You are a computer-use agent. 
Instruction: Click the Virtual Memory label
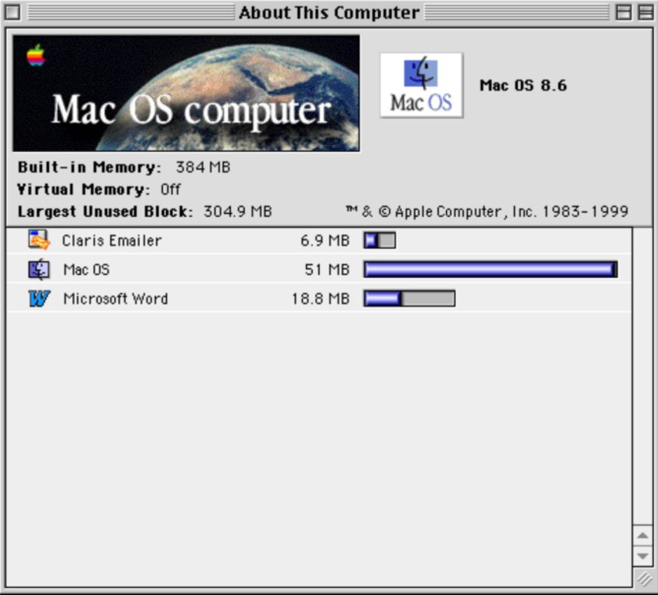[83, 189]
